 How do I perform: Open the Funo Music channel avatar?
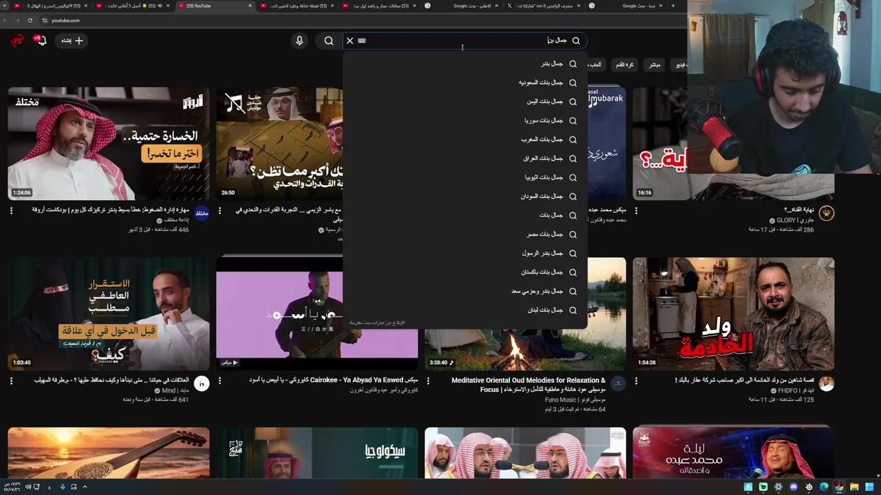click(x=618, y=384)
